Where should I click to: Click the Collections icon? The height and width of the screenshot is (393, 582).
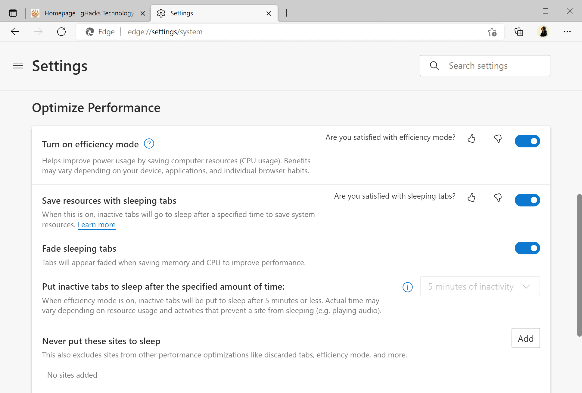[x=519, y=32]
